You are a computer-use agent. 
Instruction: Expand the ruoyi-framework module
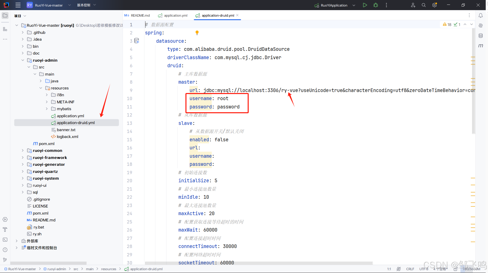coord(23,157)
